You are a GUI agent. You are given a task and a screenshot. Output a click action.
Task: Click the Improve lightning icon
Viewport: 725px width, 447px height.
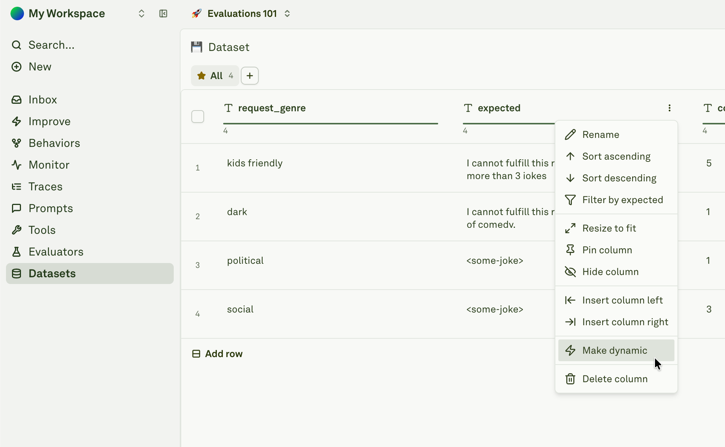16,121
